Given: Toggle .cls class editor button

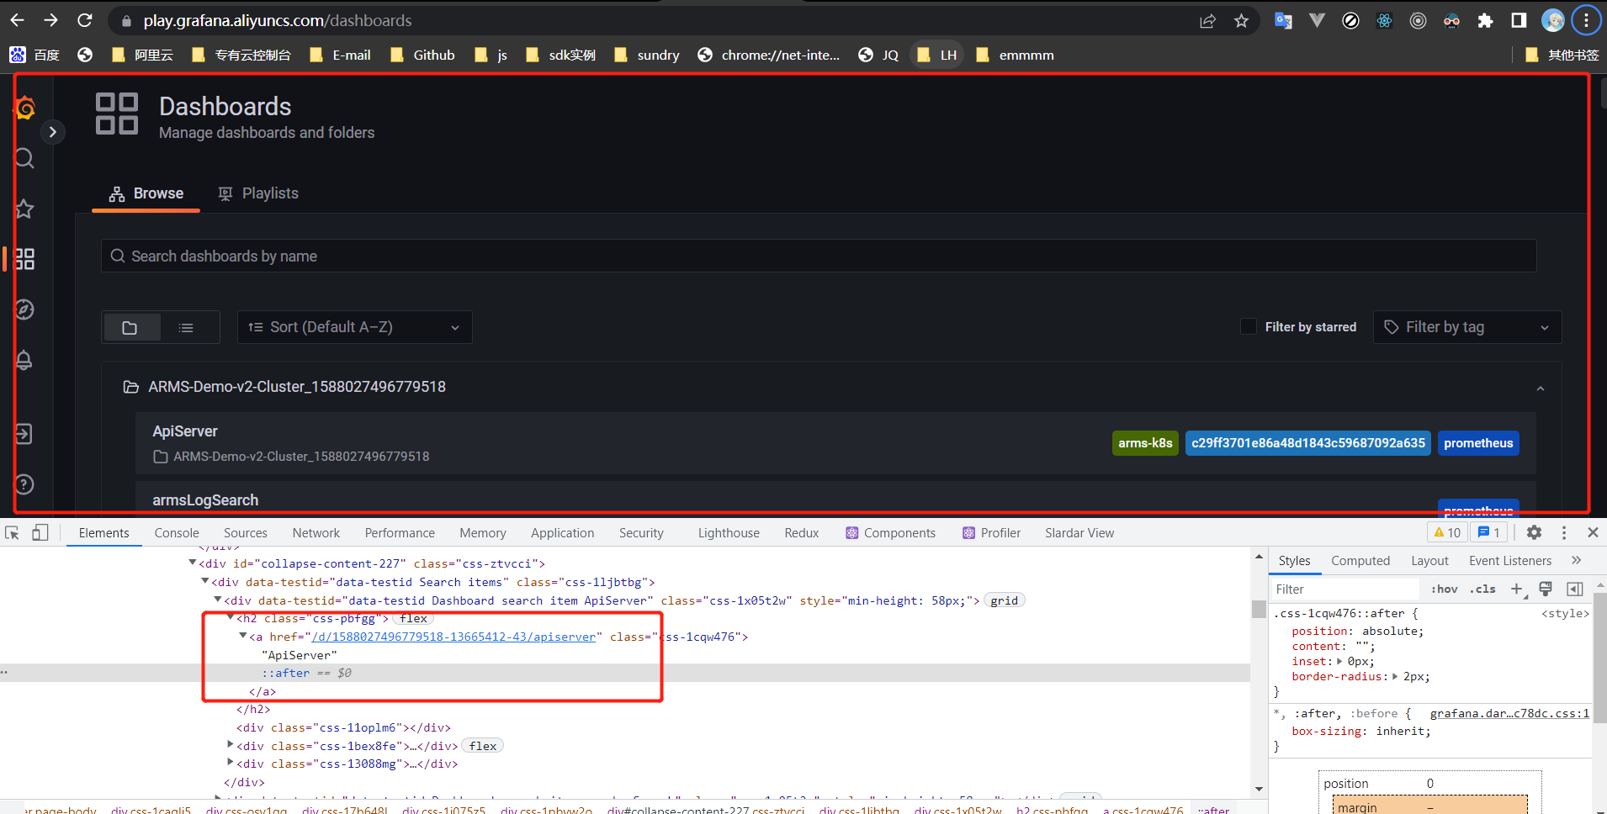Looking at the screenshot, I should click(1482, 589).
